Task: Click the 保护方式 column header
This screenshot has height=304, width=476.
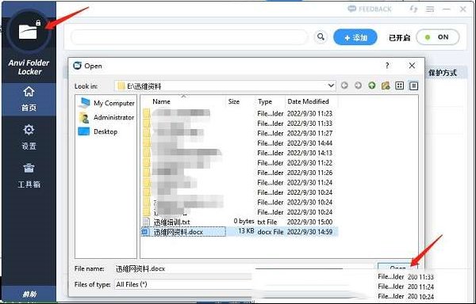Action: pos(443,73)
